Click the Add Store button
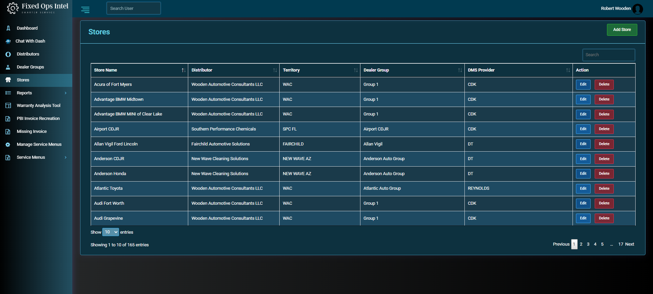The height and width of the screenshot is (294, 653). pos(622,30)
